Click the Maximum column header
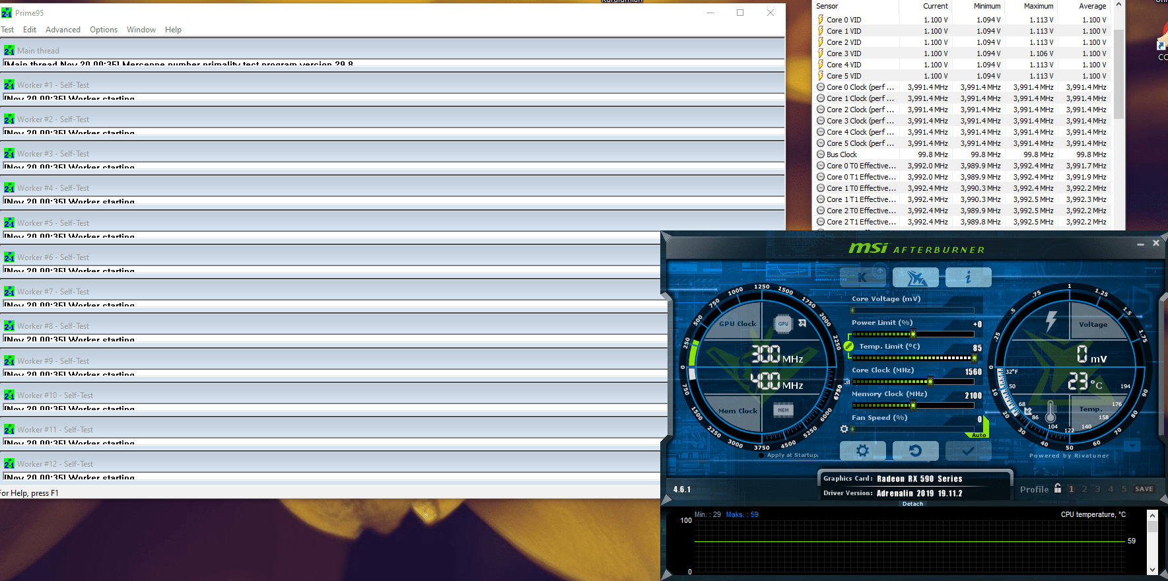The height and width of the screenshot is (581, 1168). click(1031, 6)
